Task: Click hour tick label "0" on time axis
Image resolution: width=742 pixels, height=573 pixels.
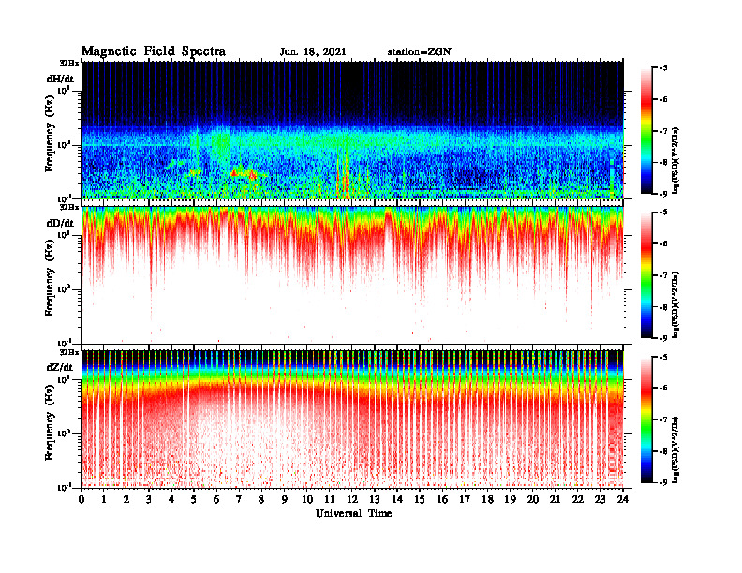Action: click(82, 500)
